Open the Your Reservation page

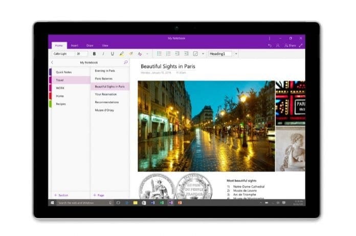point(110,94)
